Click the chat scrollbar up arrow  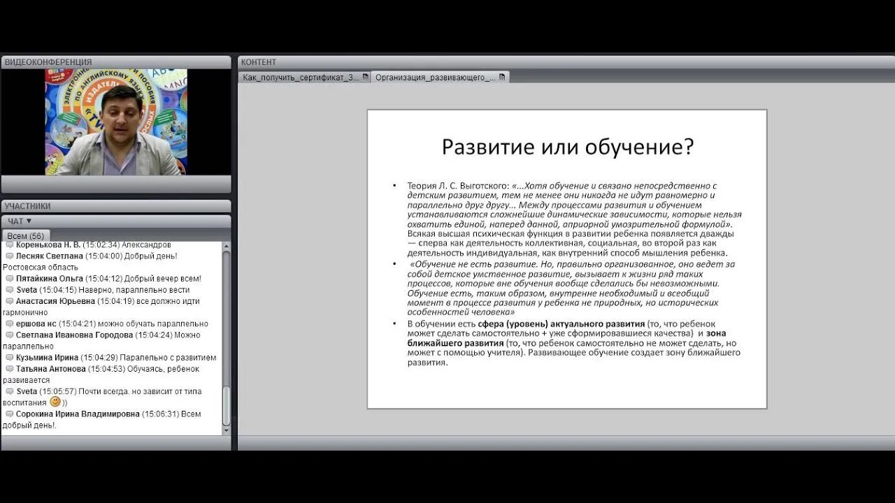pos(226,246)
